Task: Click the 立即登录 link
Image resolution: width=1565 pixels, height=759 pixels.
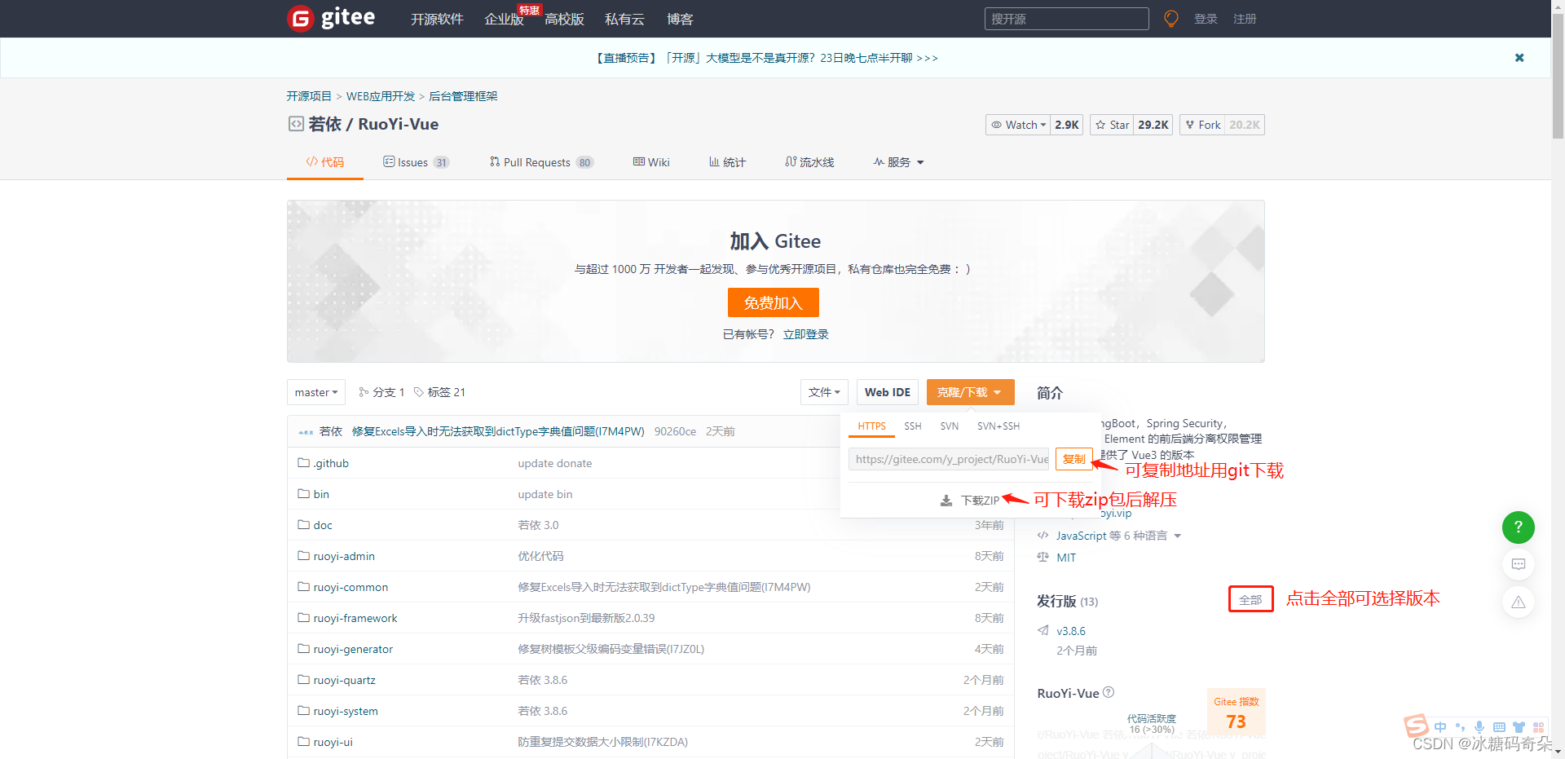Action: click(x=806, y=334)
